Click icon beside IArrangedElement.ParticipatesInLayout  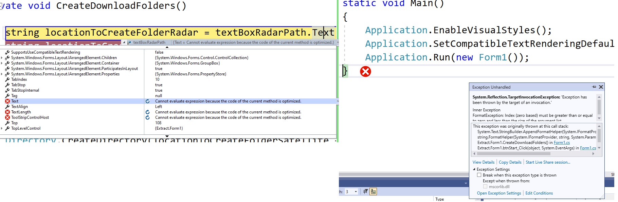pyautogui.click(x=7, y=69)
